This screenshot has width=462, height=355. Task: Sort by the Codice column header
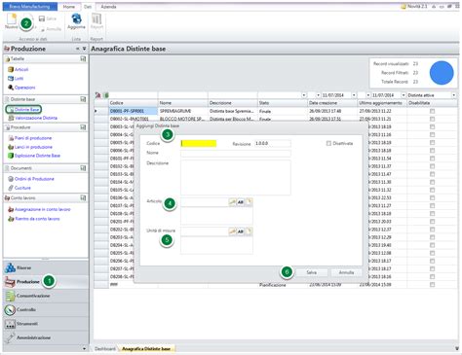134,103
